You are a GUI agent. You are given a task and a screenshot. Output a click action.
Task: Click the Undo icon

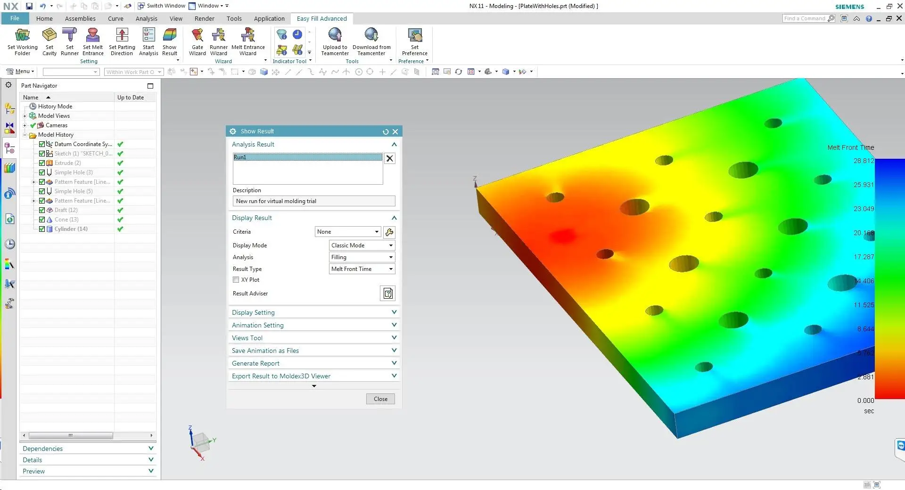(x=43, y=6)
